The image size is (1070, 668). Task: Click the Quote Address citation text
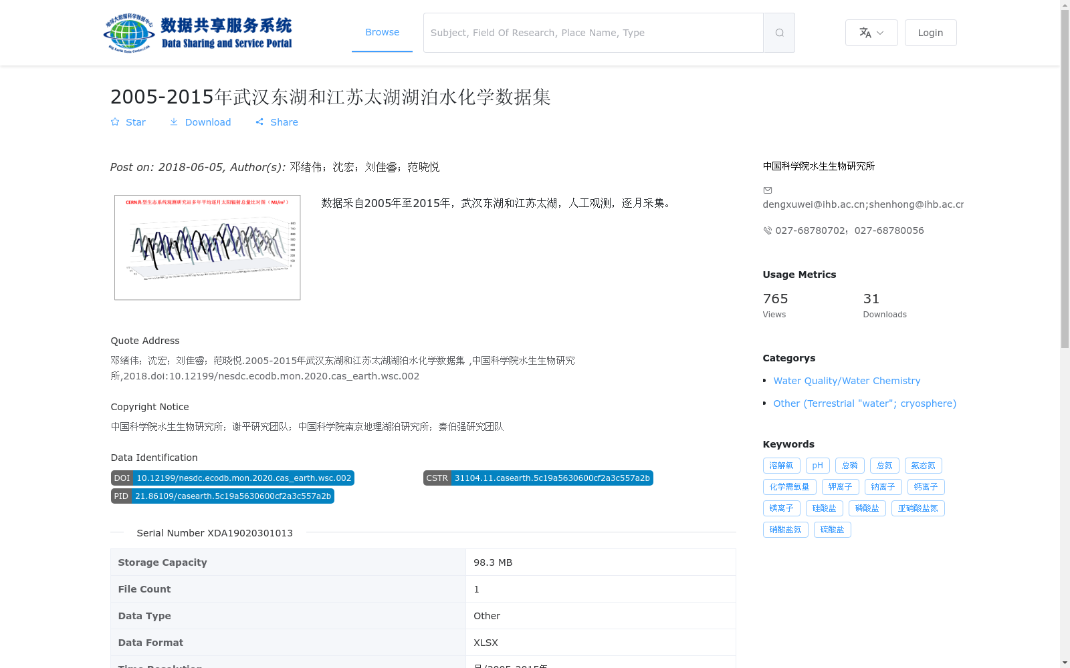[x=342, y=368]
